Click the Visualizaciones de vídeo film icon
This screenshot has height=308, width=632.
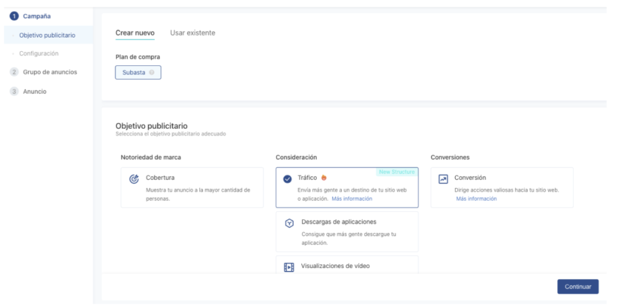(x=289, y=267)
